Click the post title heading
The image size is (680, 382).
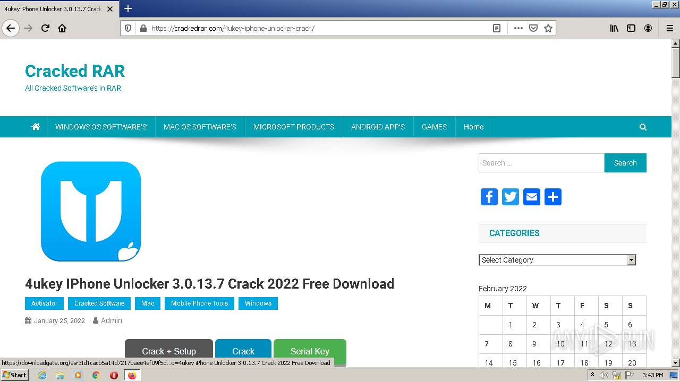coord(209,284)
